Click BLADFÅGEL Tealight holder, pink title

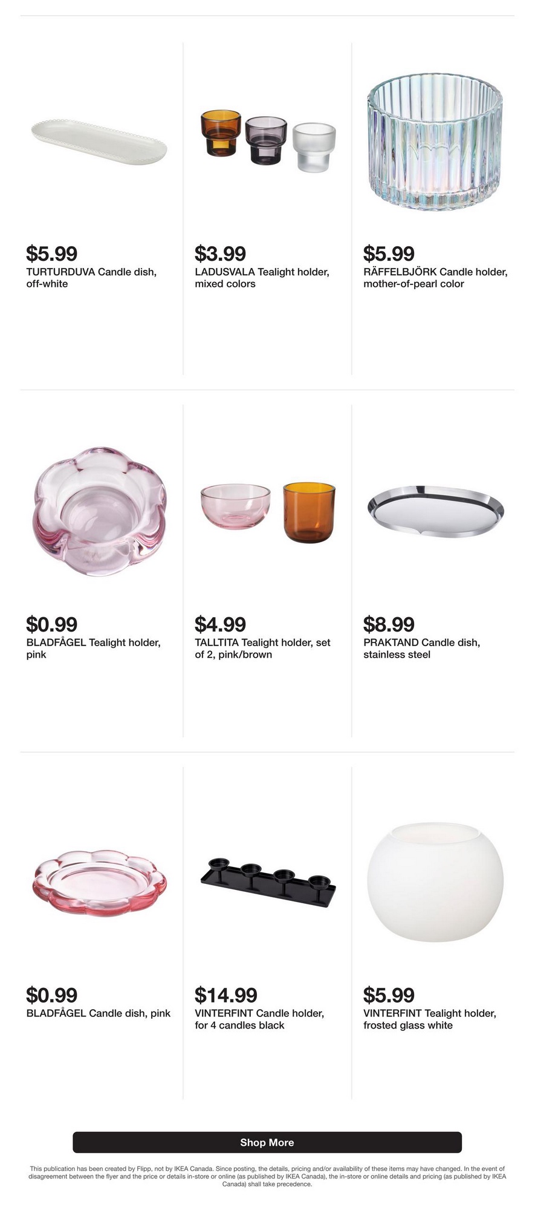[x=93, y=649]
